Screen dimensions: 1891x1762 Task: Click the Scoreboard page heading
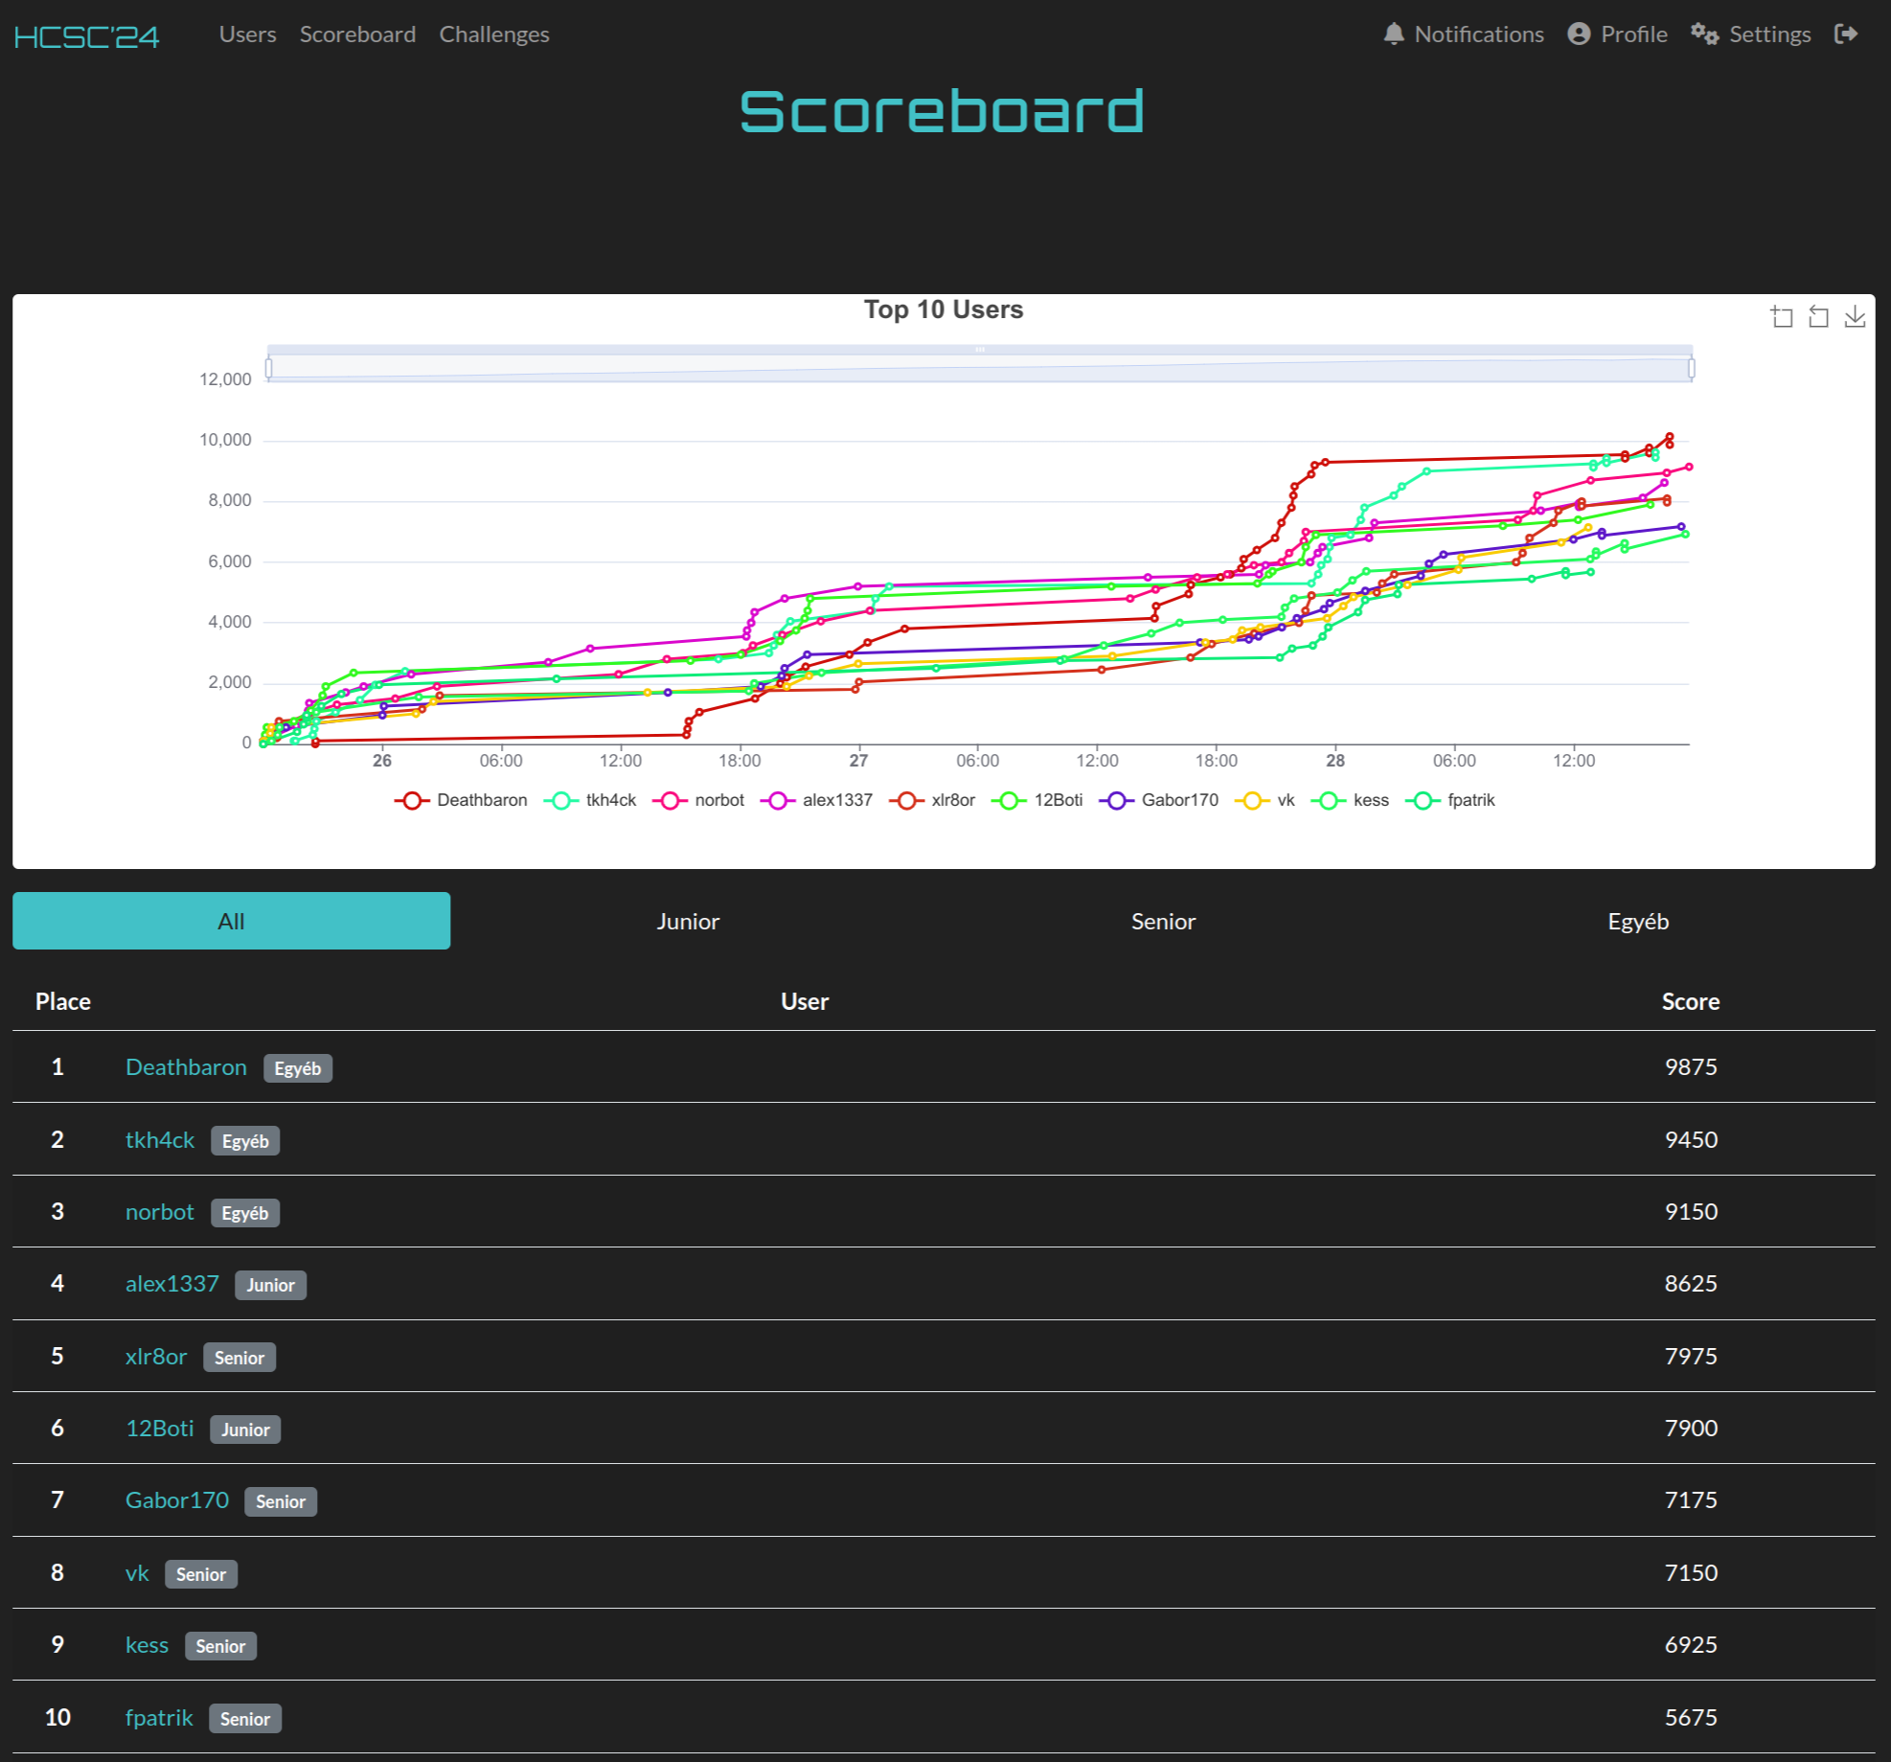(x=944, y=111)
